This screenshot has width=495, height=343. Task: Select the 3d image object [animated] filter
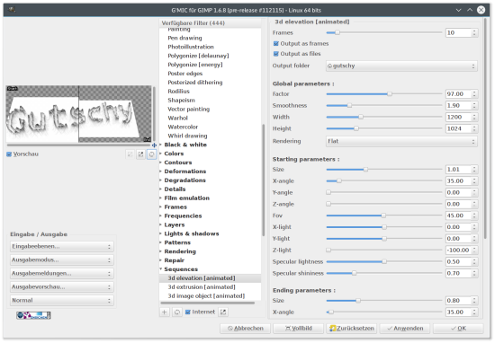206,296
